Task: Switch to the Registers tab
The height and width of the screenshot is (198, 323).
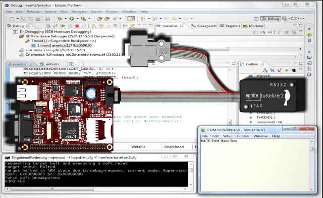Action: (x=230, y=26)
